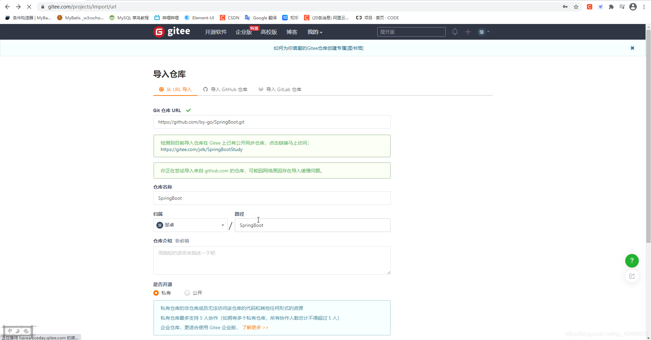Screen dimensions: 651x340
Task: Click the 了解更多 link about enterprise repos
Action: click(252, 327)
